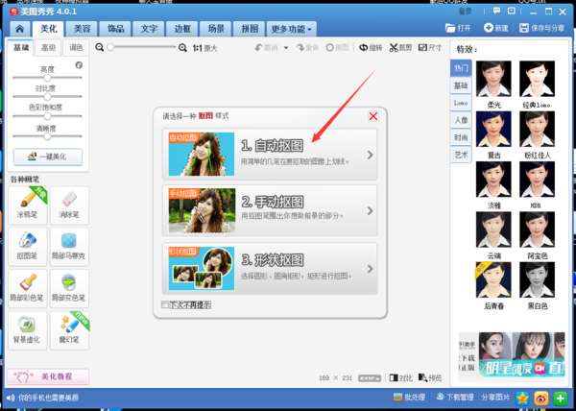Open the 更多功能 dropdown menu
Viewport: 576px width, 411px height.
click(x=291, y=29)
